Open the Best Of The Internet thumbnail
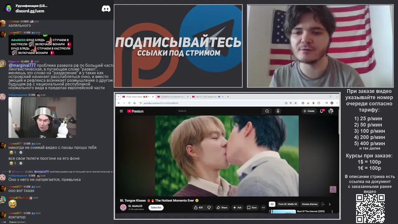 click(282, 212)
